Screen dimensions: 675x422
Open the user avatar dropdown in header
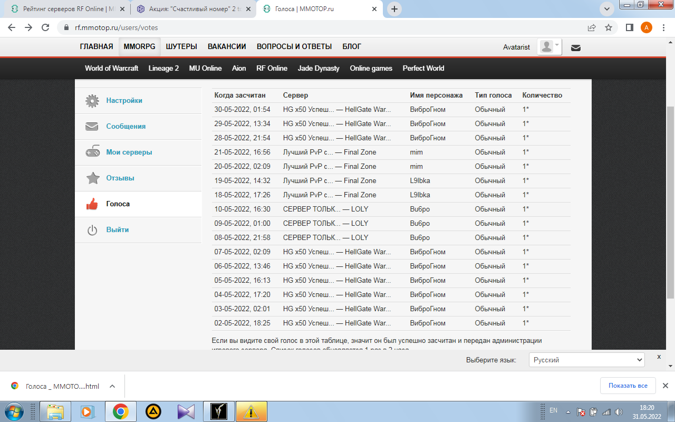click(549, 47)
